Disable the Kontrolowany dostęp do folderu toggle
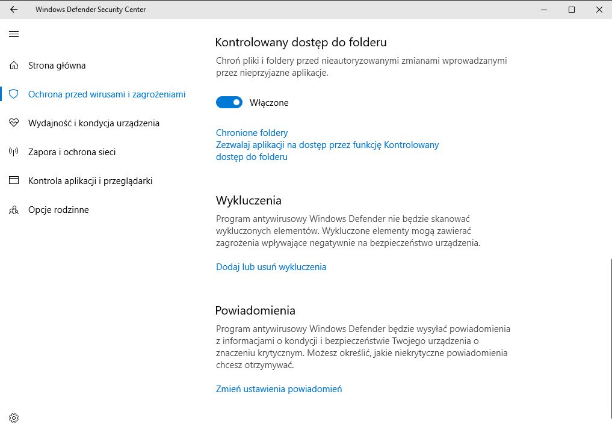The height and width of the screenshot is (433, 612). pyautogui.click(x=229, y=103)
